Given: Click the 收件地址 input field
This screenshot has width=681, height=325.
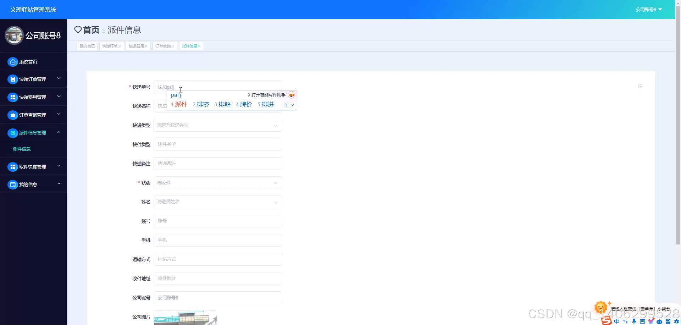Looking at the screenshot, I should (x=217, y=279).
